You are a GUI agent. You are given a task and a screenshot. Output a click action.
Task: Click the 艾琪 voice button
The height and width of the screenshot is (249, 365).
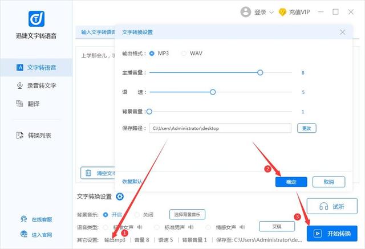point(277,226)
